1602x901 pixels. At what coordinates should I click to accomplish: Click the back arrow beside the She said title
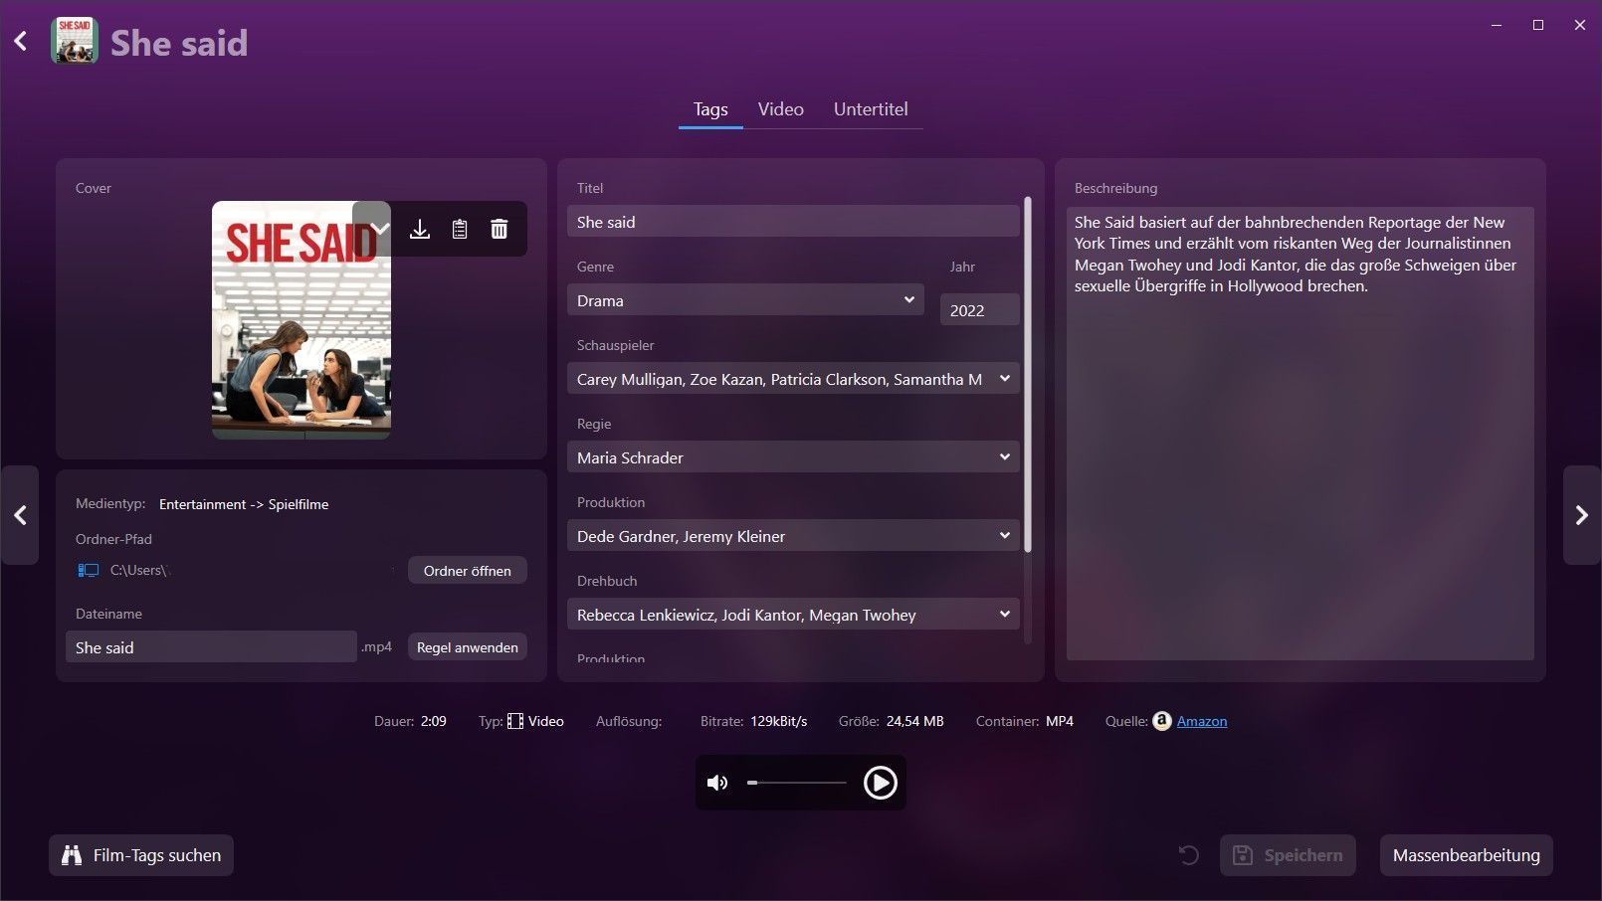click(x=21, y=42)
